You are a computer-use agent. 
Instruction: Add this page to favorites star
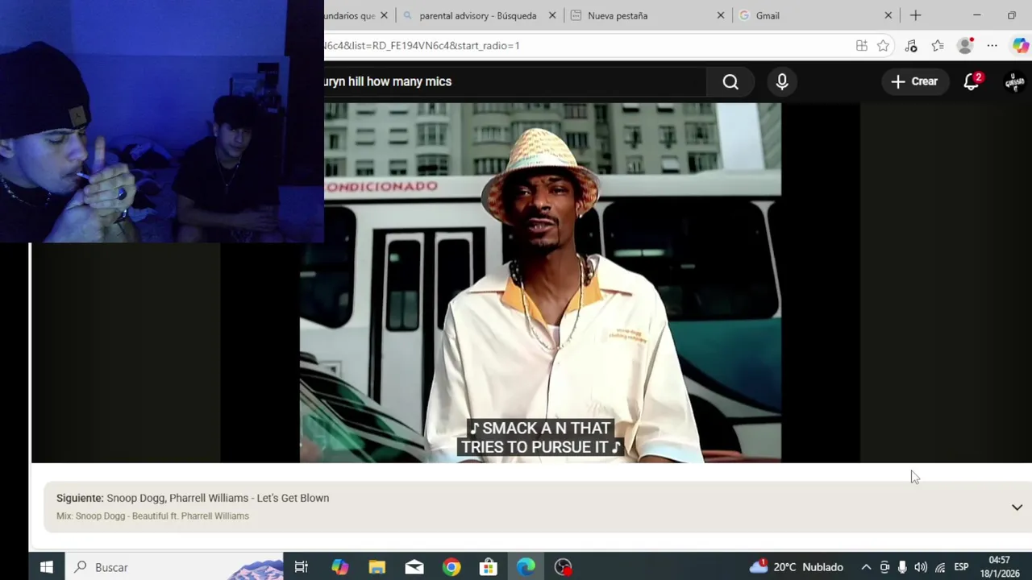tap(884, 46)
